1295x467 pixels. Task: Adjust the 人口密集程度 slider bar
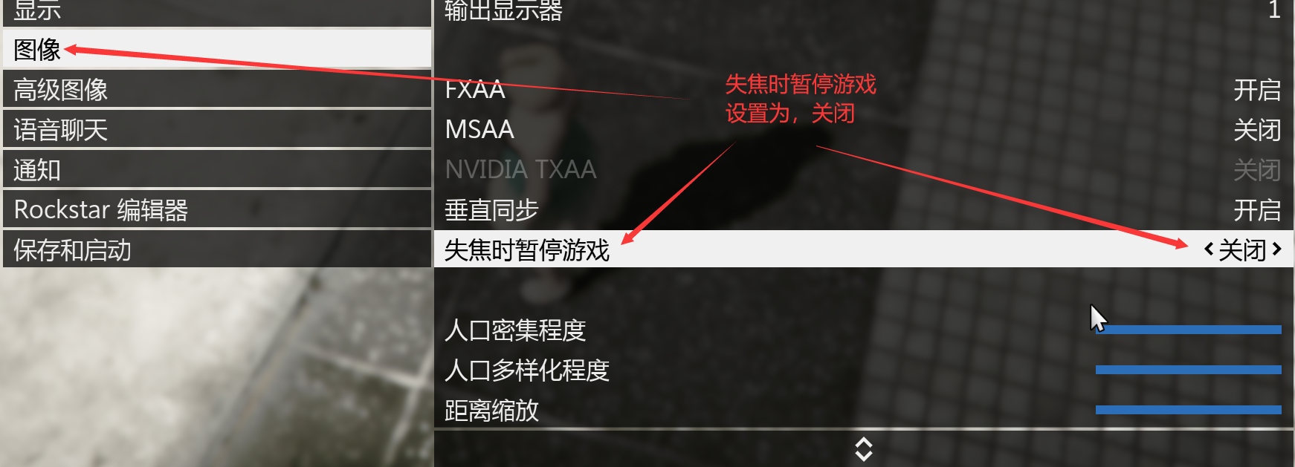pos(1189,330)
